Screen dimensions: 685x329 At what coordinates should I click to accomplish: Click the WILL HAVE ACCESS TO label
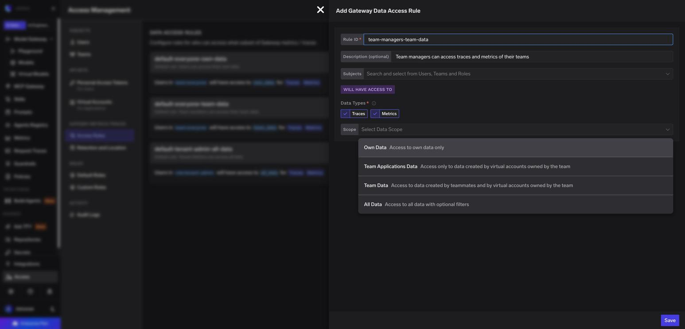(x=368, y=89)
